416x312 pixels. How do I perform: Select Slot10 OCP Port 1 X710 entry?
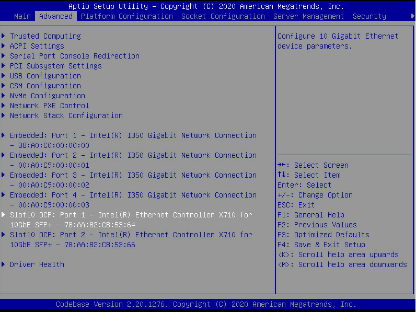[131, 219]
